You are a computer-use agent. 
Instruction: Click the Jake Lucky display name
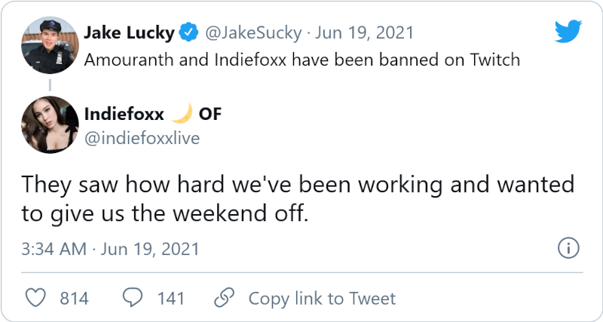(130, 33)
